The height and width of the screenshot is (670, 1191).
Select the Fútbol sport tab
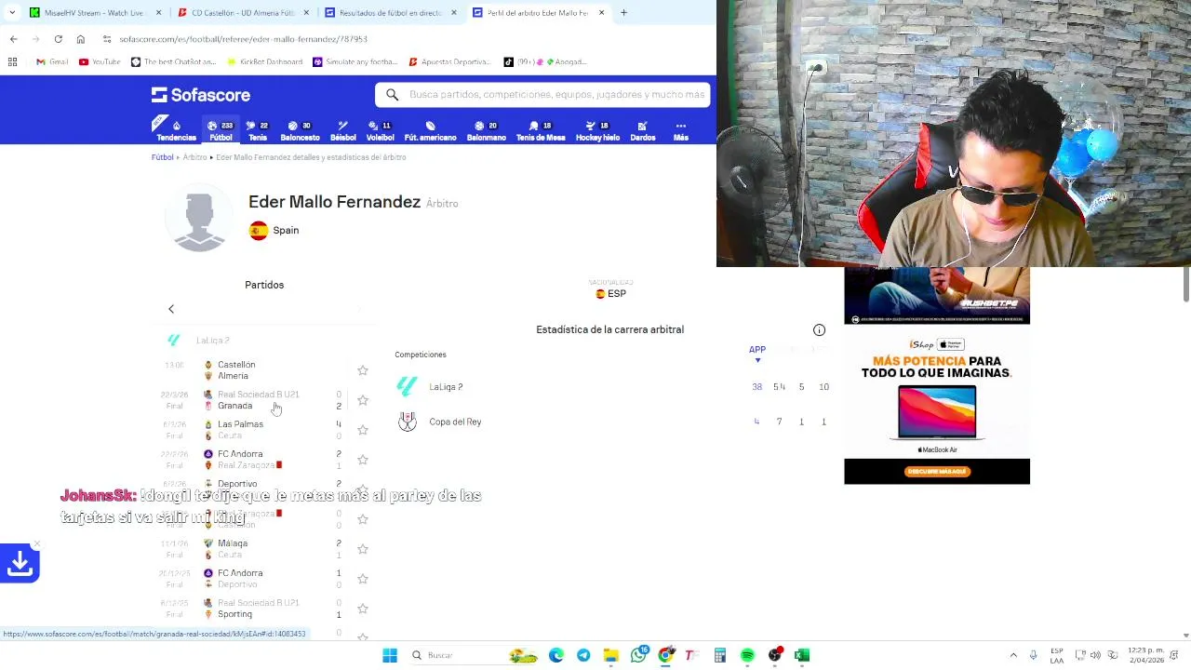coord(221,130)
